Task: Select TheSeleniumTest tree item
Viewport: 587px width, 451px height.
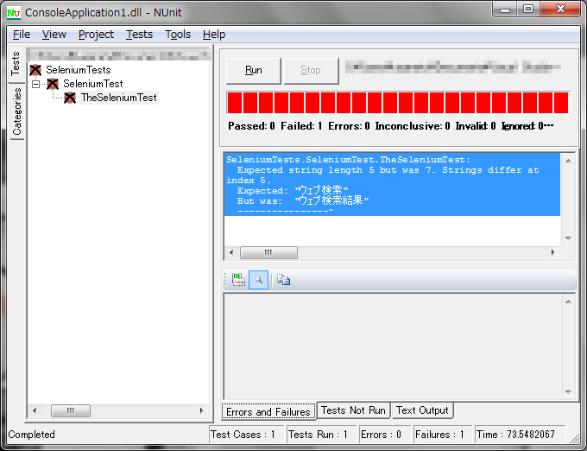Action: [118, 98]
